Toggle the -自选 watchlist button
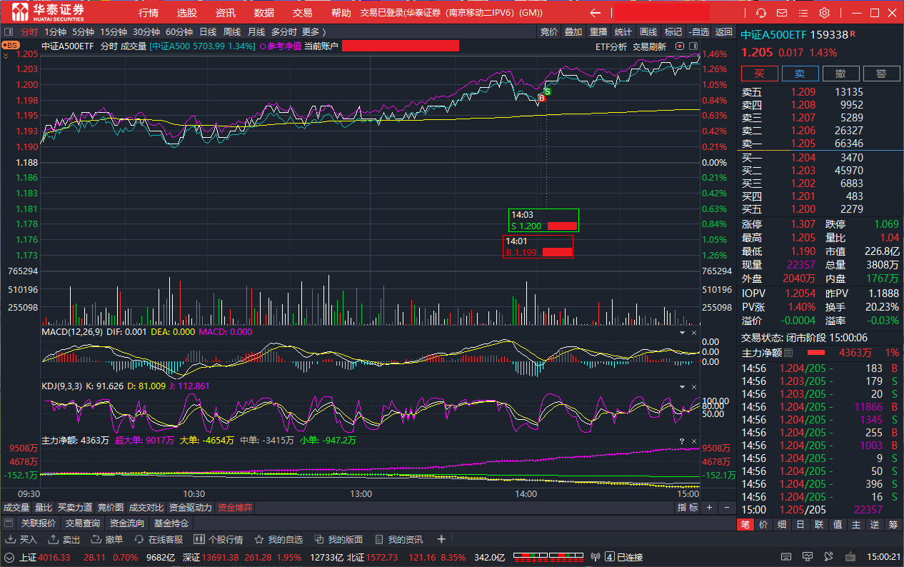Viewport: 904px width, 567px height. [698, 31]
